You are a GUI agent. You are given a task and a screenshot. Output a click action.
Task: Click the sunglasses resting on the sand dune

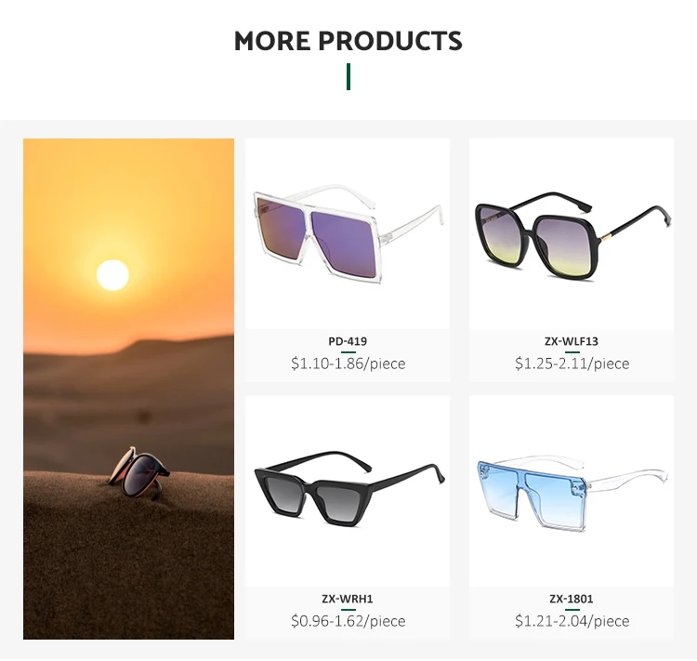pos(139,473)
